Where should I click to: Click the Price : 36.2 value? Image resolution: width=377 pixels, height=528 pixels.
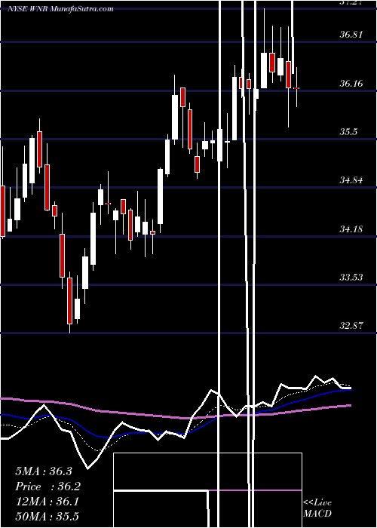[x=48, y=487]
